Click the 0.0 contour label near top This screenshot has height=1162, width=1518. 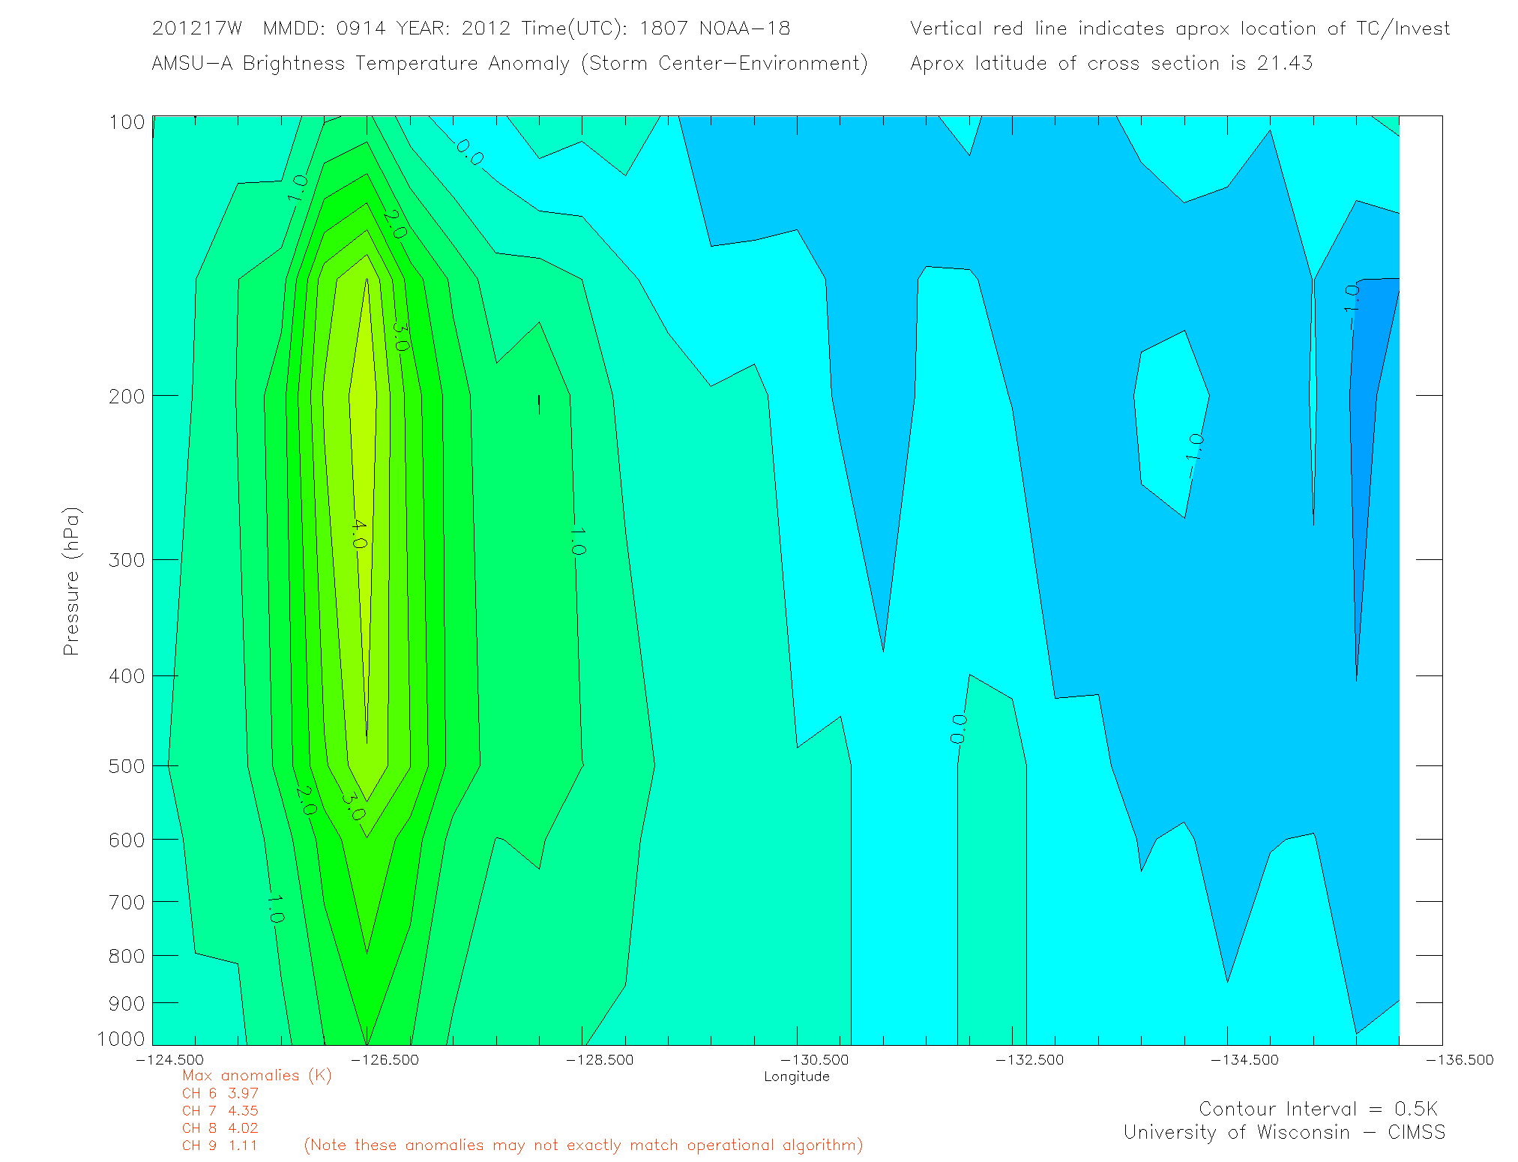coord(470,152)
